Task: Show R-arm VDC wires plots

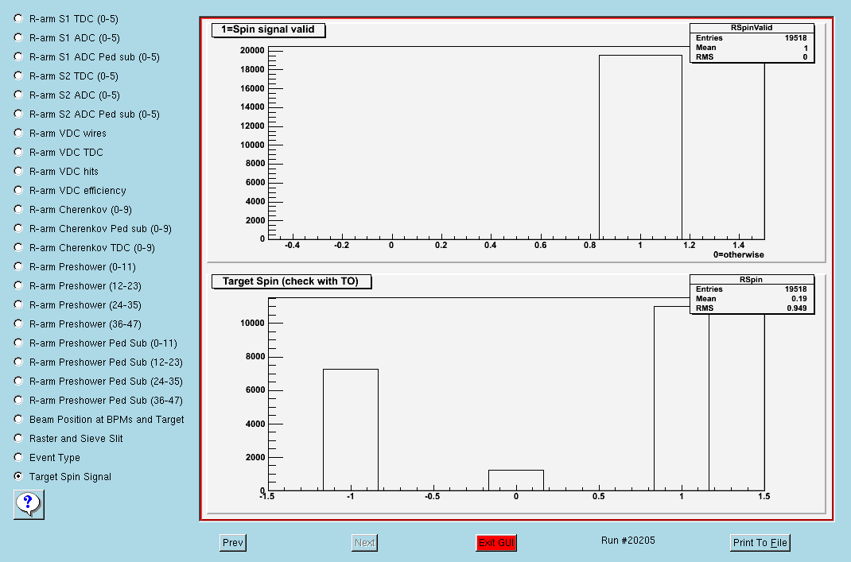Action: click(x=18, y=133)
